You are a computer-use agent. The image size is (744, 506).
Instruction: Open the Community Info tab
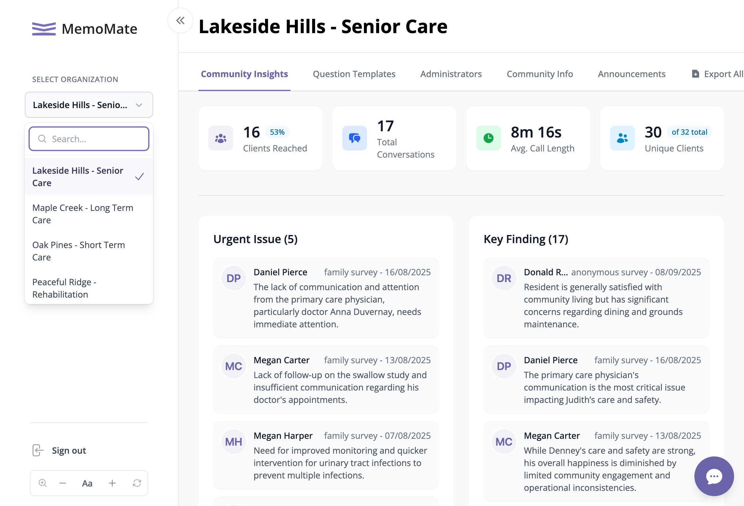tap(540, 74)
